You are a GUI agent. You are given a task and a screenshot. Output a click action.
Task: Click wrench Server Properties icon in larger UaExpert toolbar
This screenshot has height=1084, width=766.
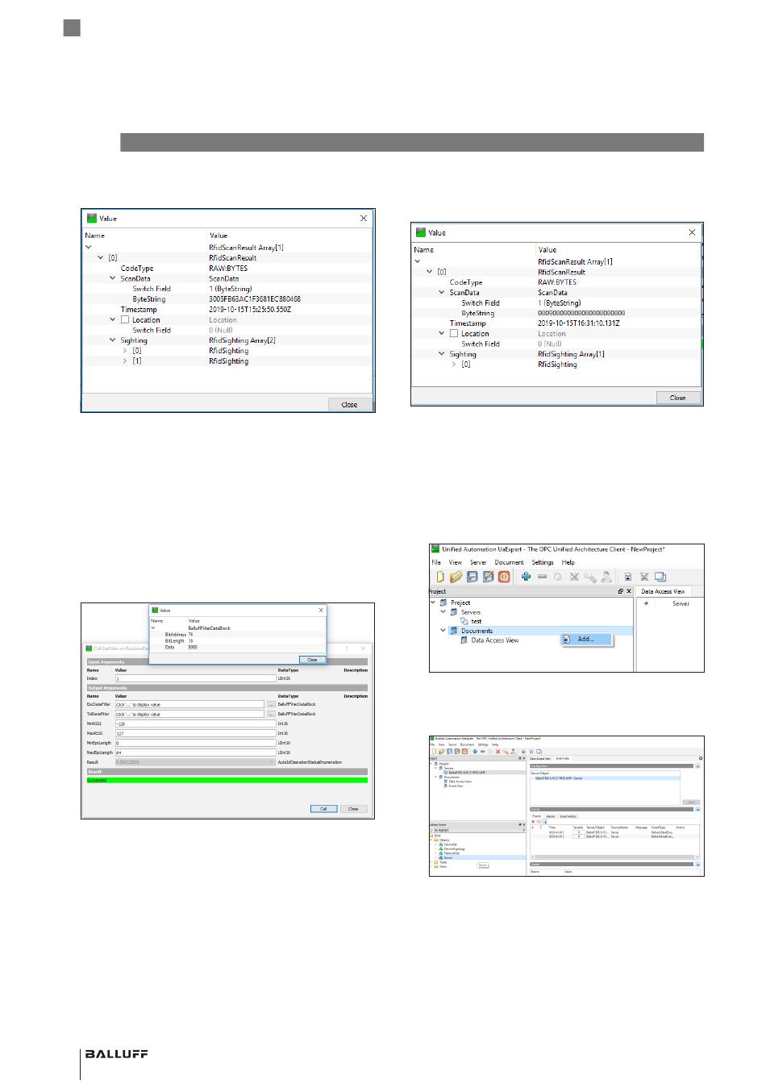[590, 577]
